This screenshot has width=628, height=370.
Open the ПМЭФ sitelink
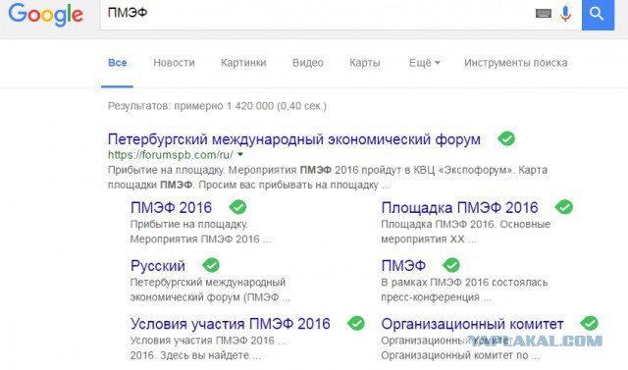403,266
